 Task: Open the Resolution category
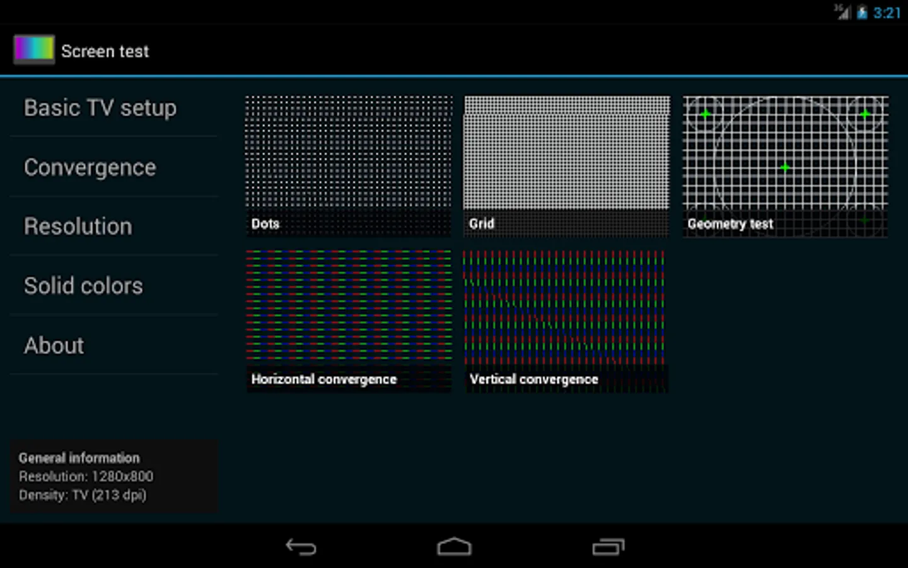[x=114, y=227]
